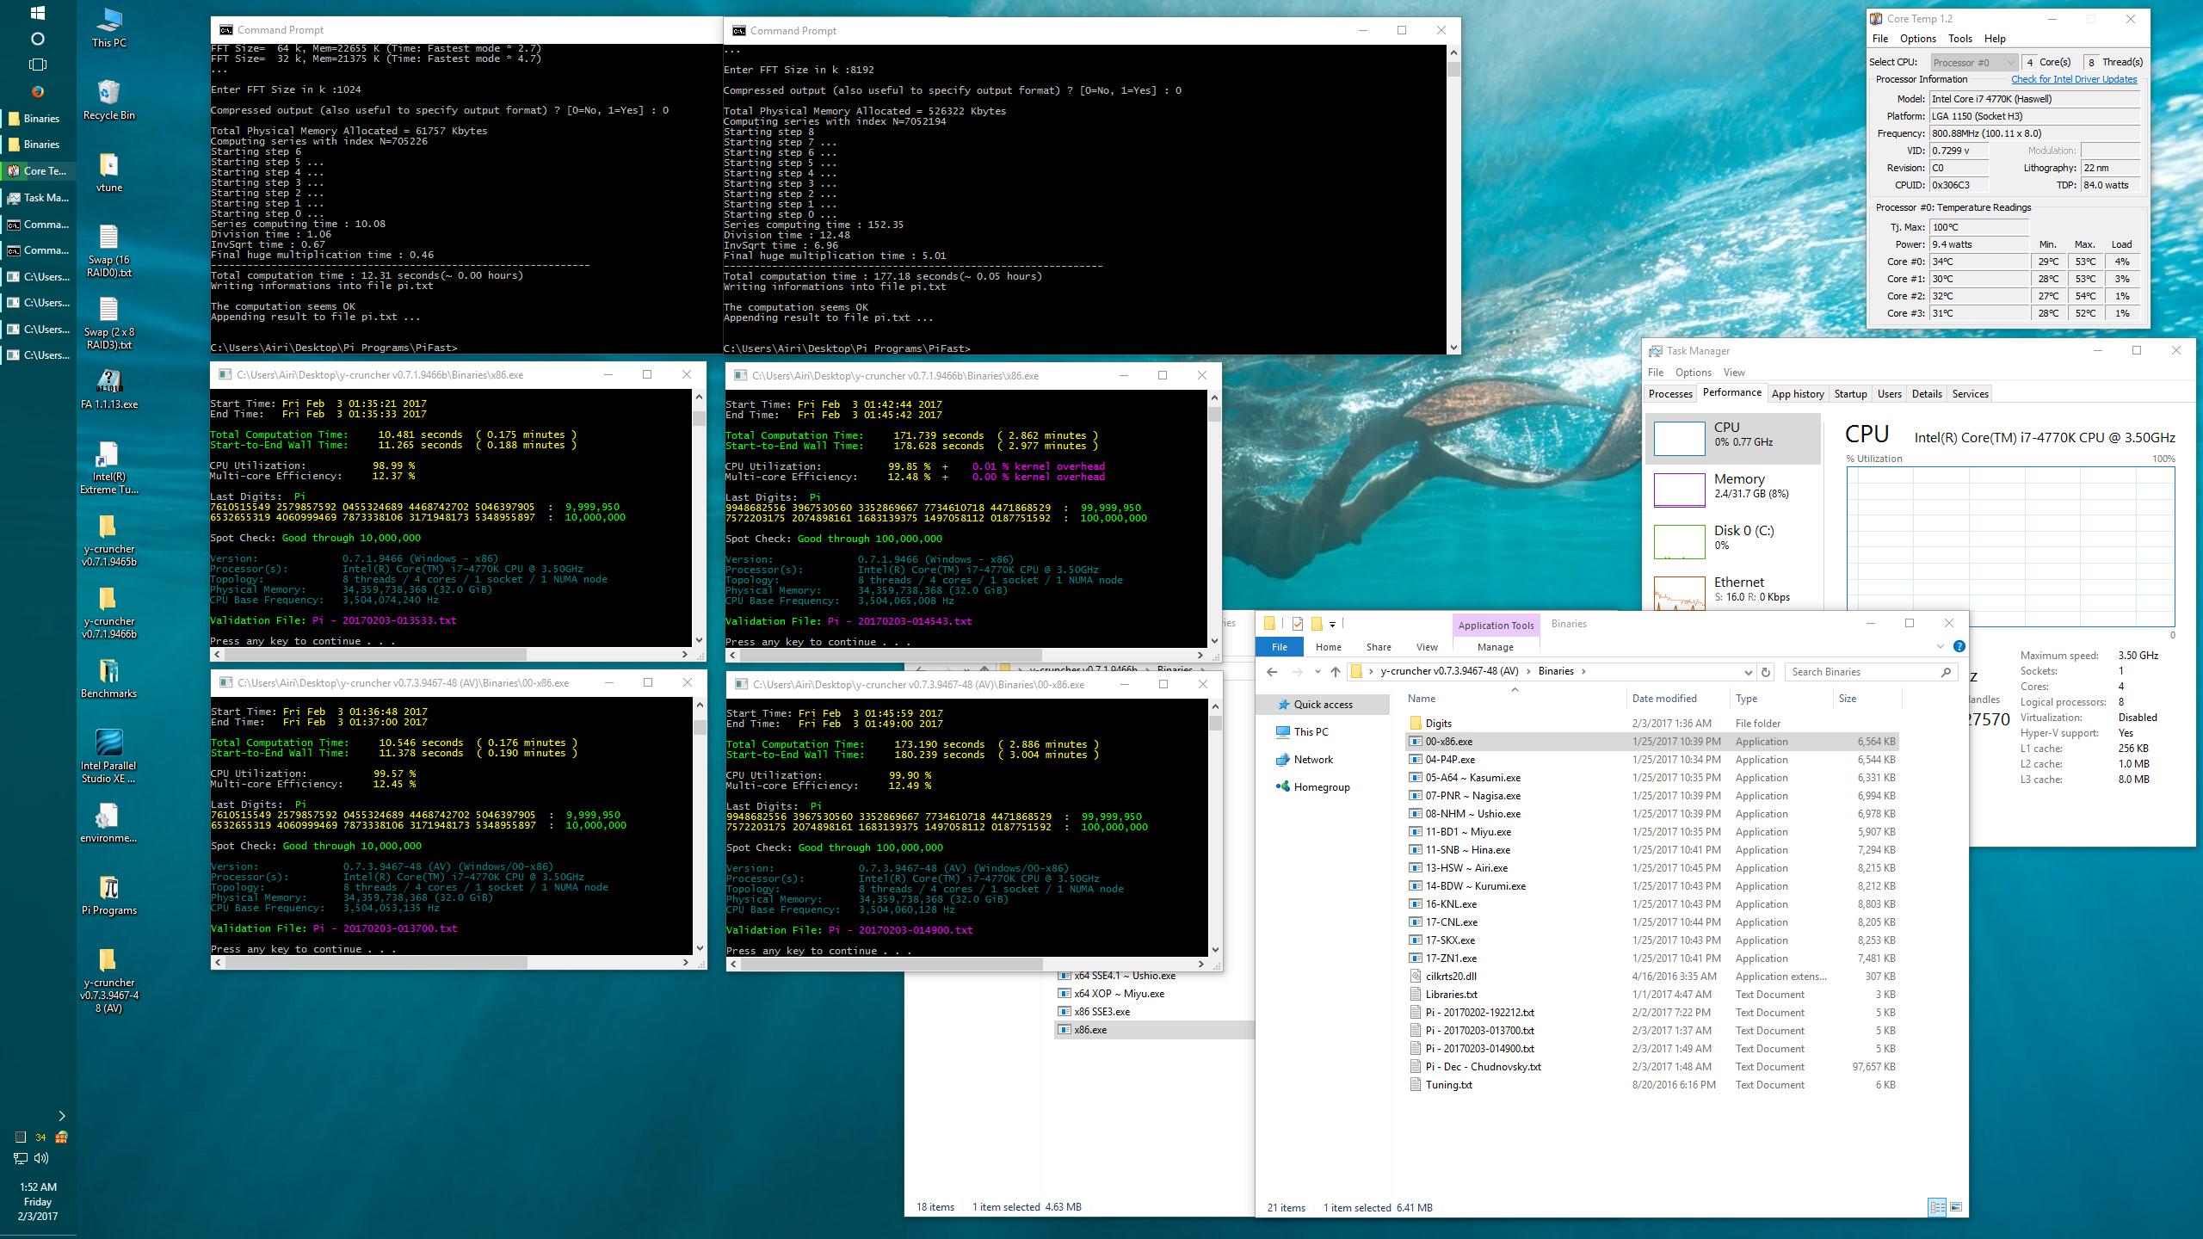Open the vtune folder on the desktop
The width and height of the screenshot is (2203, 1239).
click(108, 172)
